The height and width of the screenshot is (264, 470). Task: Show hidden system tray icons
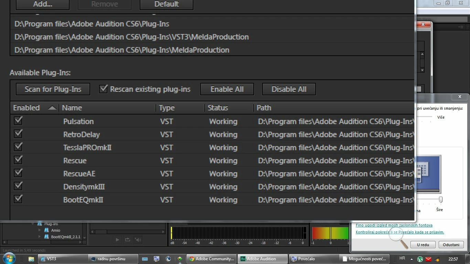(x=412, y=259)
